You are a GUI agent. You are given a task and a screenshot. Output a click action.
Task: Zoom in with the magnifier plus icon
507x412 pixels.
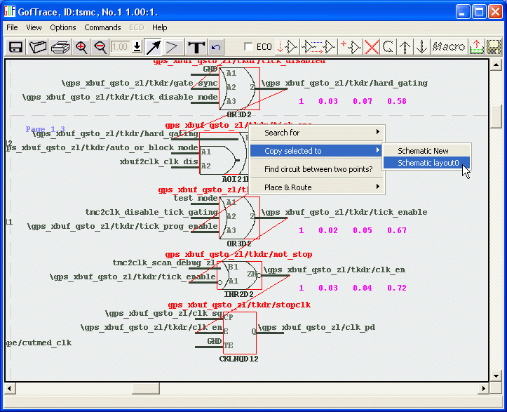coord(81,47)
